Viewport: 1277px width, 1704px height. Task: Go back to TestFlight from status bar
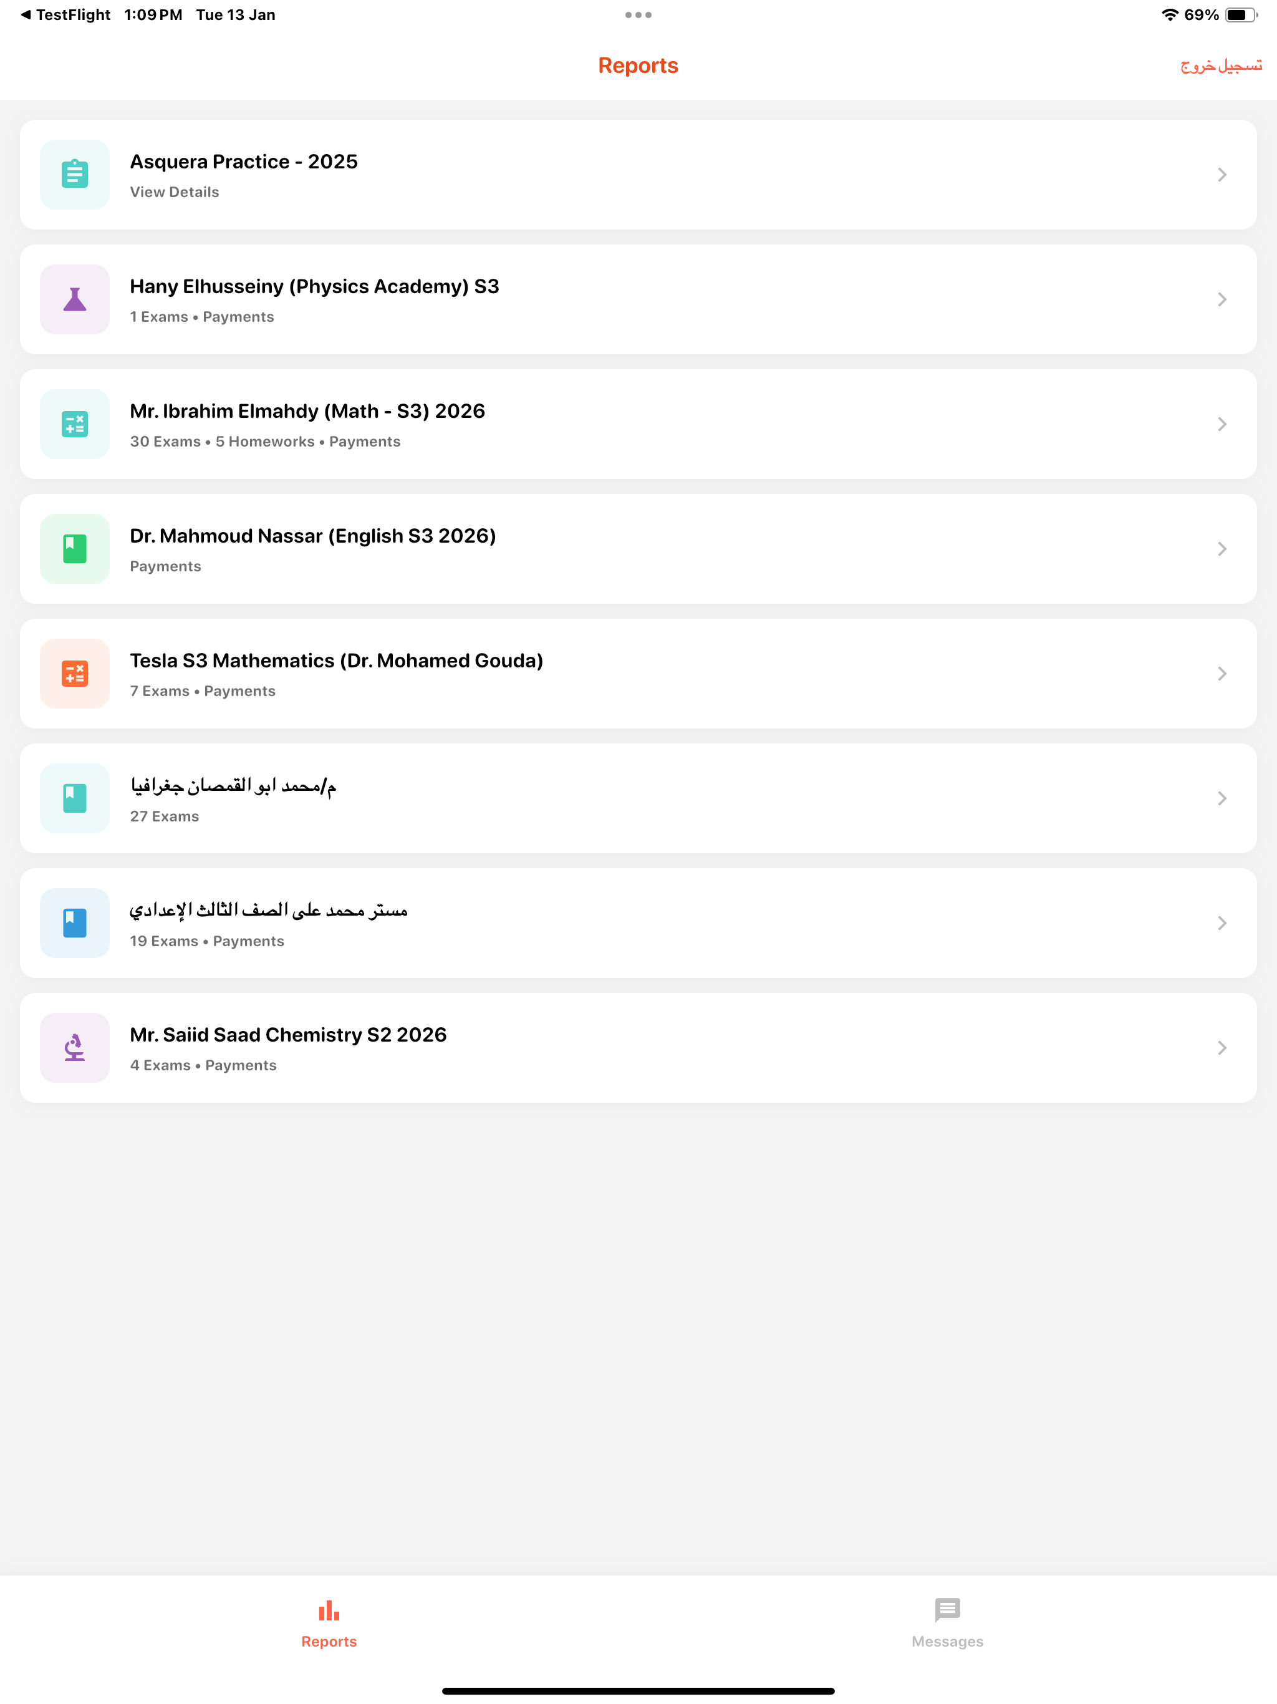(x=65, y=14)
